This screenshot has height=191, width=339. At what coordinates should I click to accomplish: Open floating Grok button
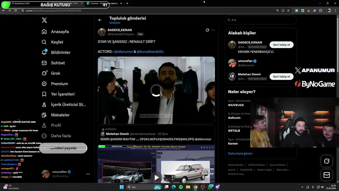click(x=327, y=161)
